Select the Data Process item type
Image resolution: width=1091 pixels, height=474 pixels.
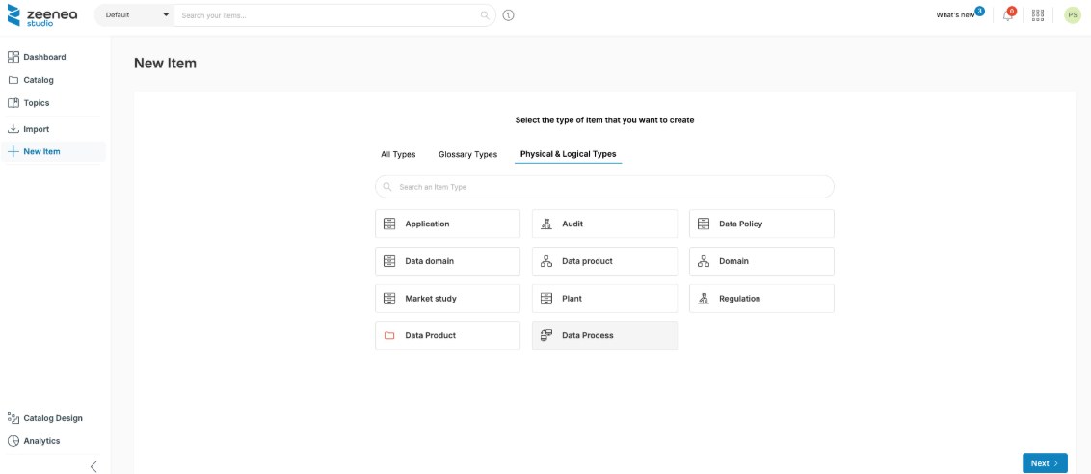[604, 335]
